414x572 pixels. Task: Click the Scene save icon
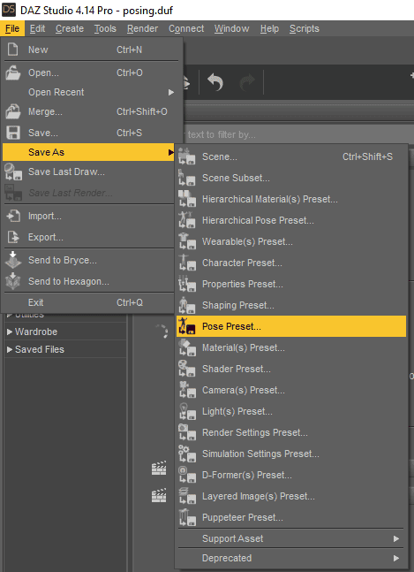187,156
